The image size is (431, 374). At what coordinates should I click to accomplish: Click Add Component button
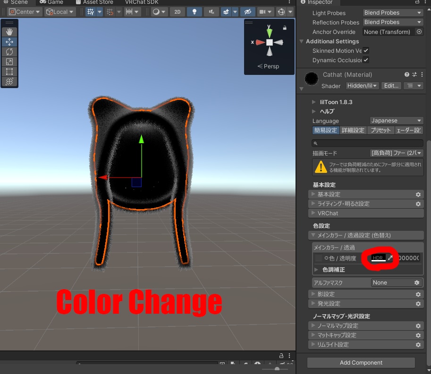361,363
